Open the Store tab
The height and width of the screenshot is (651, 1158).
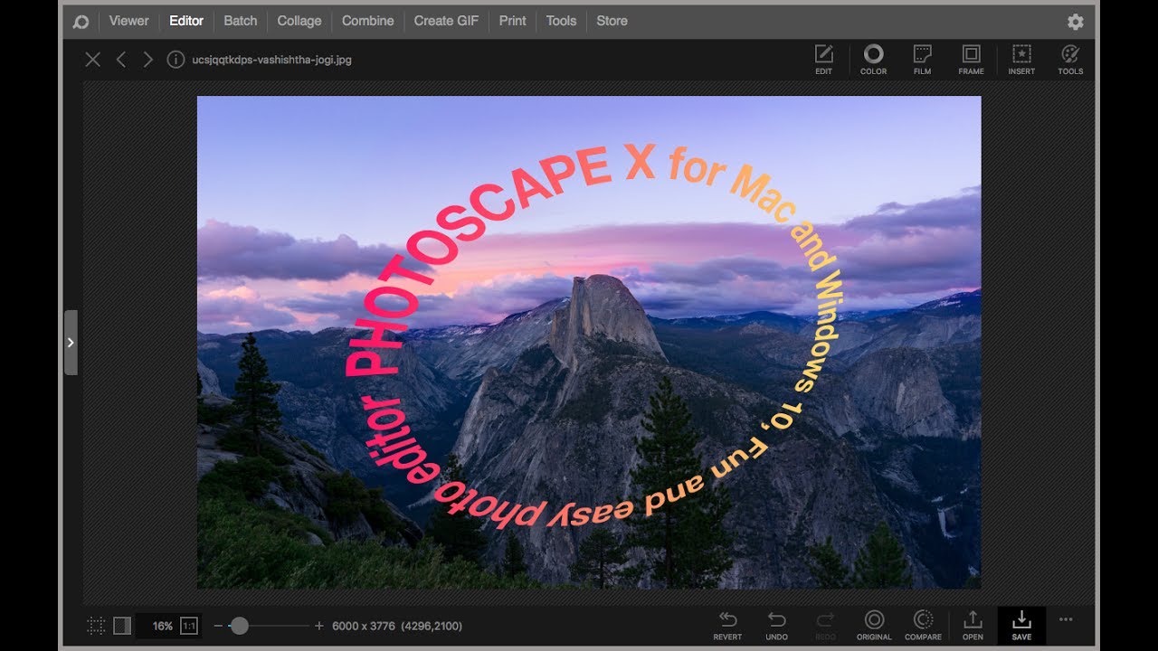(612, 21)
